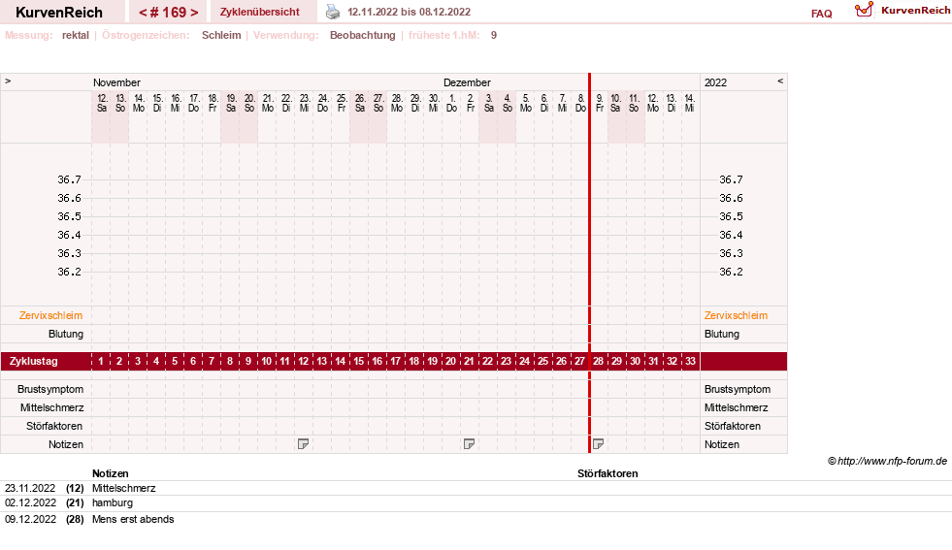Select cycle day 33 in the Zyklustag row
The width and height of the screenshot is (952, 550).
pyautogui.click(x=690, y=361)
